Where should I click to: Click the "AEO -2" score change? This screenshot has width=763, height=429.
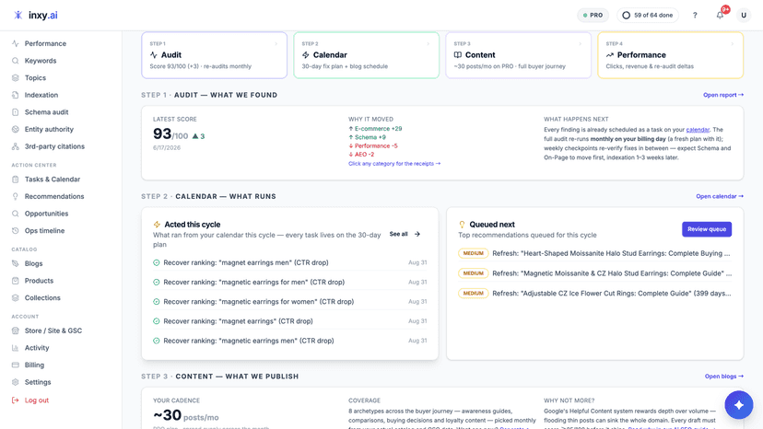[x=361, y=155]
